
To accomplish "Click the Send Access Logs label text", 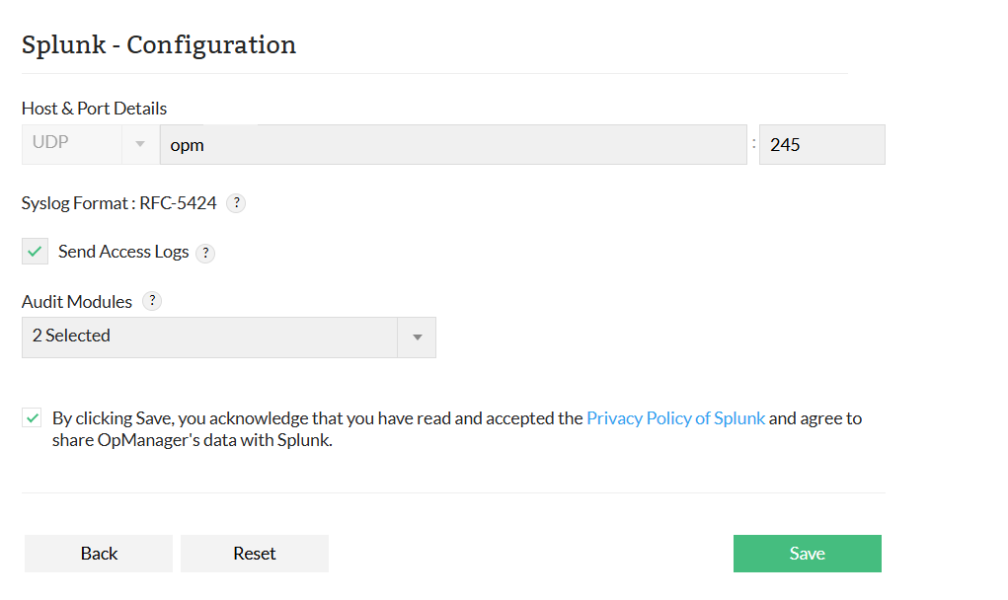I will pos(123,252).
